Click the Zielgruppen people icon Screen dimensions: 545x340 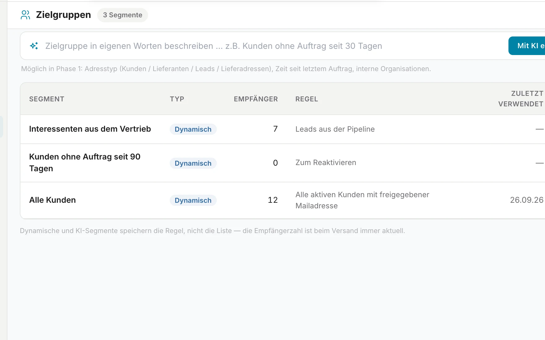click(x=25, y=15)
